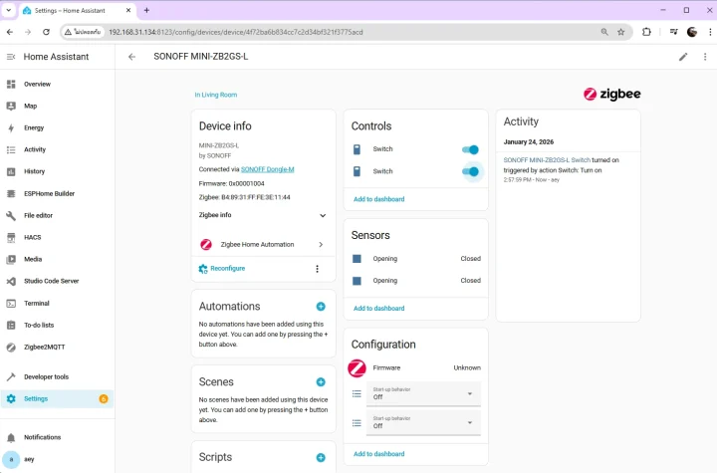Open first Start-up behavior dropdown
The height and width of the screenshot is (473, 717).
pos(424,394)
